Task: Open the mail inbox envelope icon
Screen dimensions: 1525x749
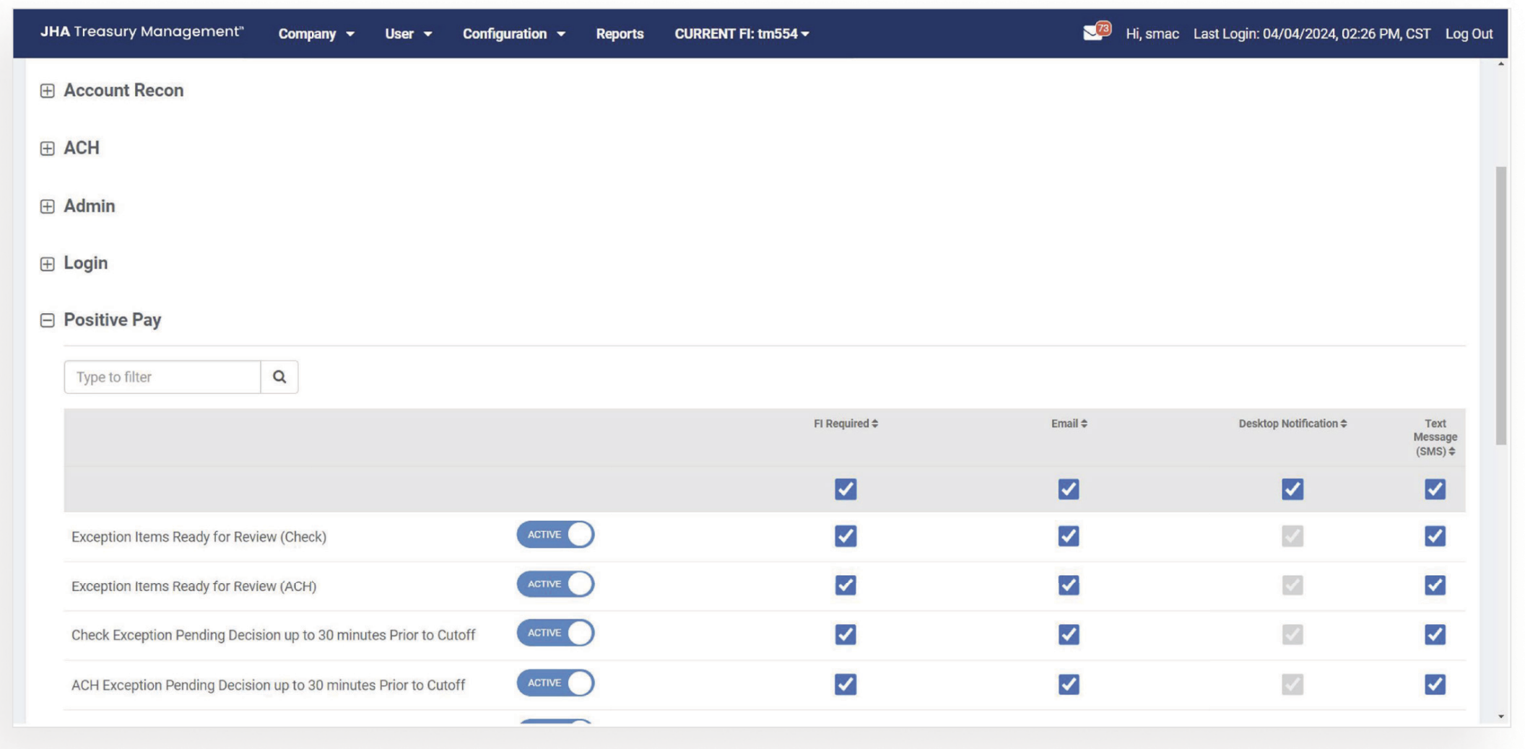Action: tap(1092, 33)
